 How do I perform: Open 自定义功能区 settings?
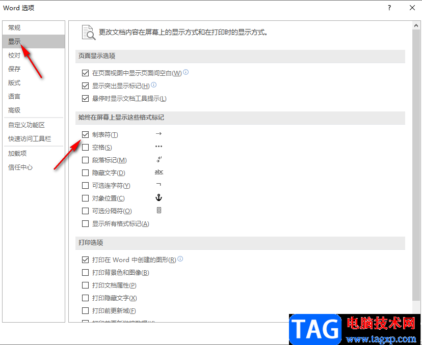click(x=33, y=125)
